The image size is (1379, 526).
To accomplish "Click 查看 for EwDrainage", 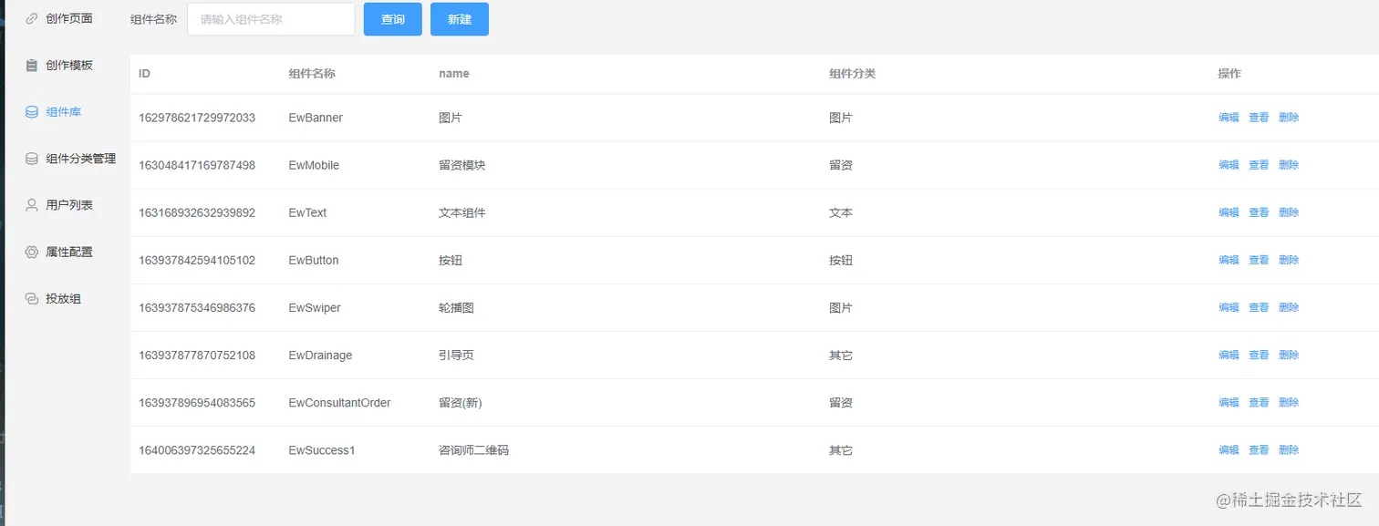I will (x=1259, y=355).
